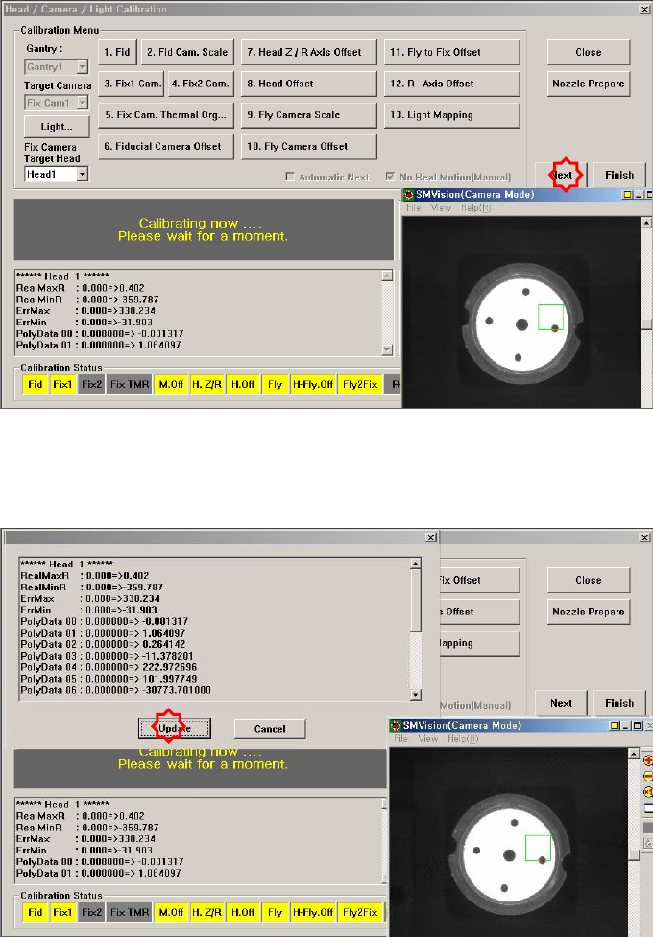Click Close beside 11. Fly to Fix Offset

(589, 52)
